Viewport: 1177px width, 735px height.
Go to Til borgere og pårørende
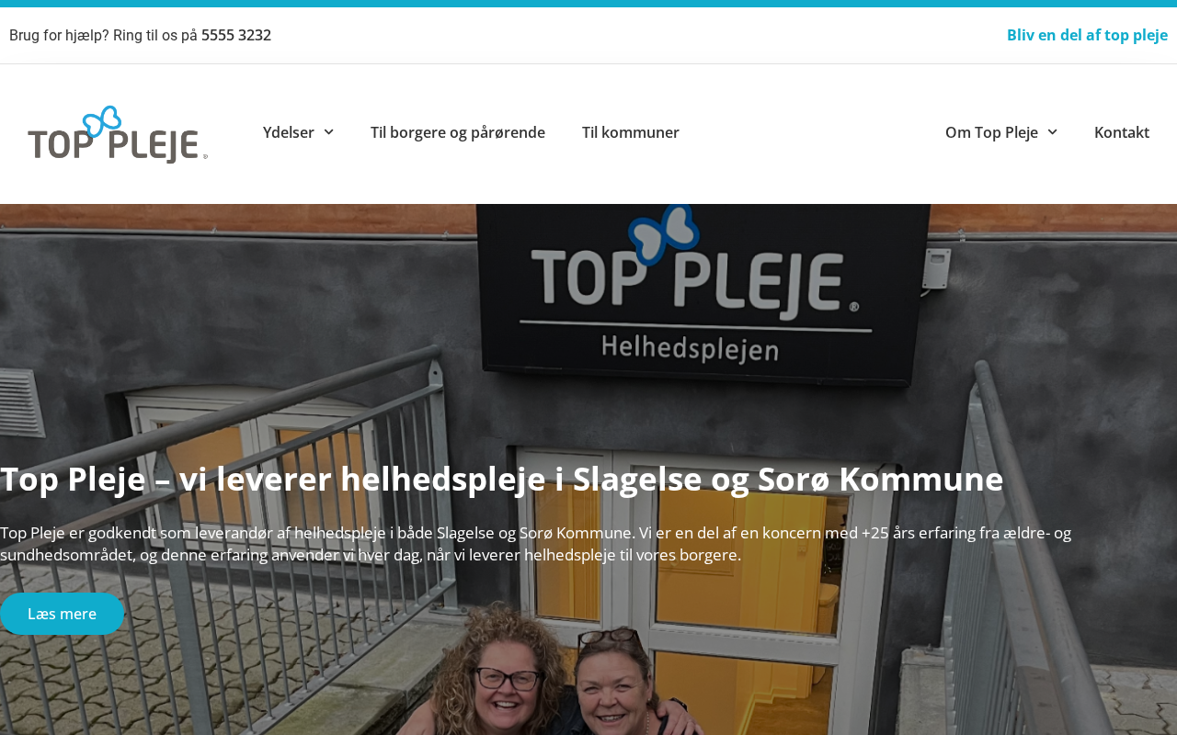(x=458, y=132)
